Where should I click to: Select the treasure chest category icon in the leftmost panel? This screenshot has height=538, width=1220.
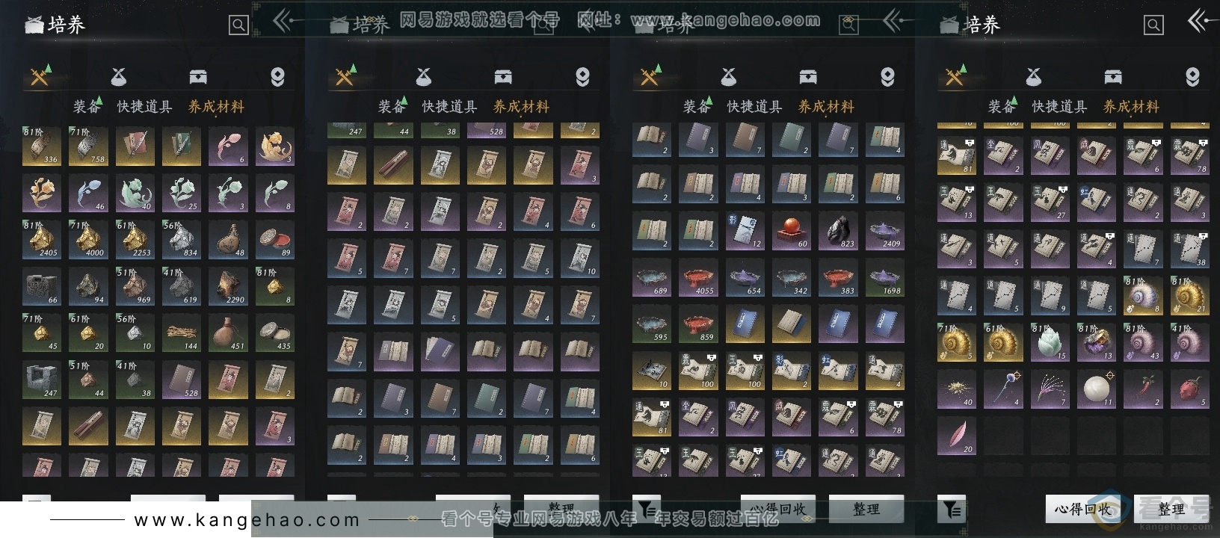[198, 76]
